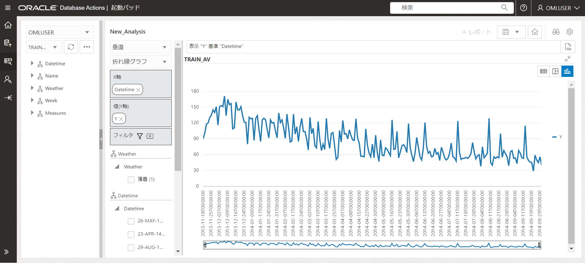585x263 pixels.
Task: Click the 起動パッド launchpad link
Action: 126,8
